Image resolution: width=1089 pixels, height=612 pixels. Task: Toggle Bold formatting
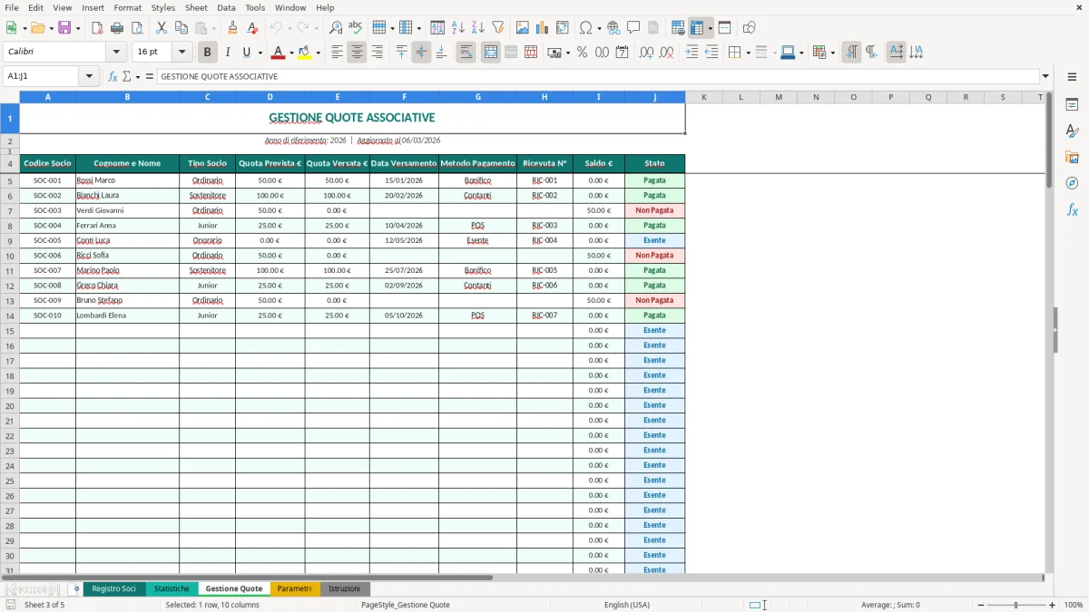[x=208, y=53]
